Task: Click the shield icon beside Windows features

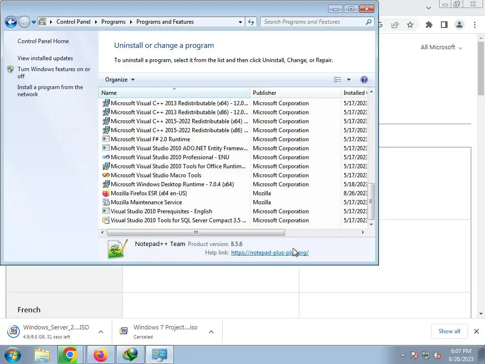Action: [10, 69]
